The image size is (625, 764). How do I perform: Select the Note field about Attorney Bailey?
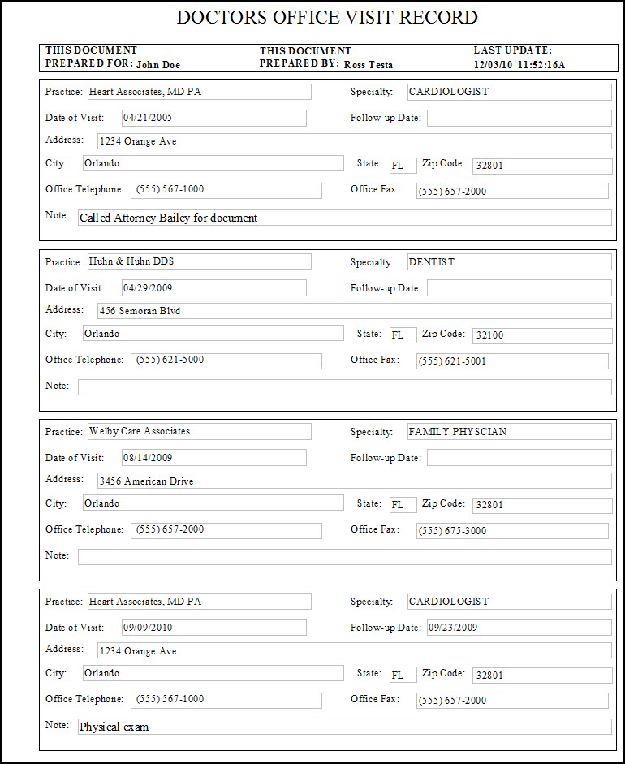click(345, 218)
